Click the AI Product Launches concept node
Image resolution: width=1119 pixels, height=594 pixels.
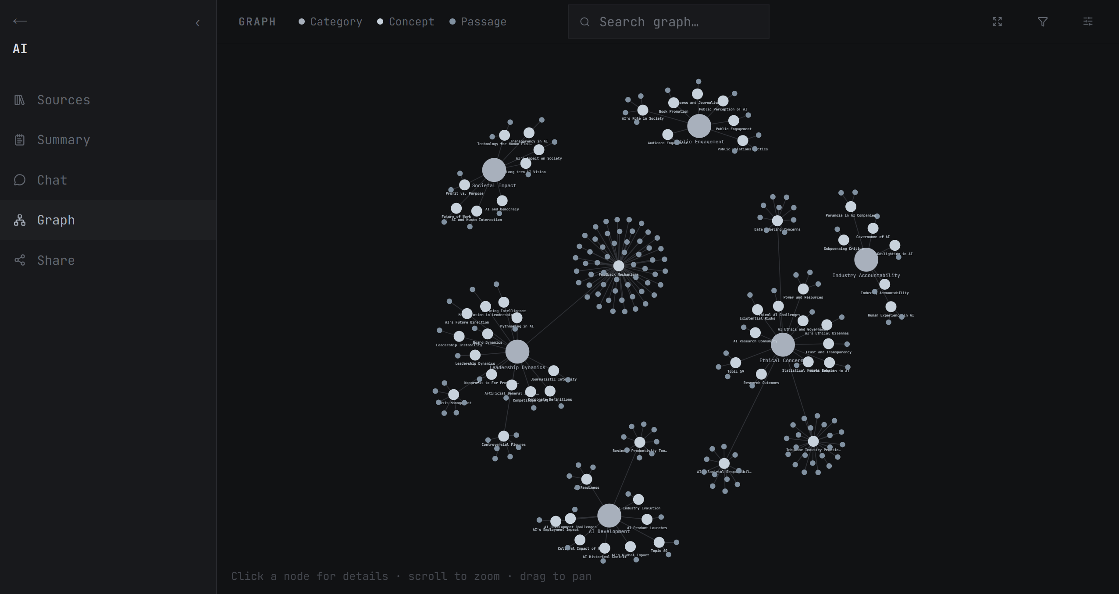point(647,519)
